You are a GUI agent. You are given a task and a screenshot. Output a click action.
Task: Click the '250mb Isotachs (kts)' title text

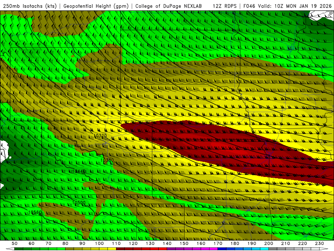click(30, 6)
